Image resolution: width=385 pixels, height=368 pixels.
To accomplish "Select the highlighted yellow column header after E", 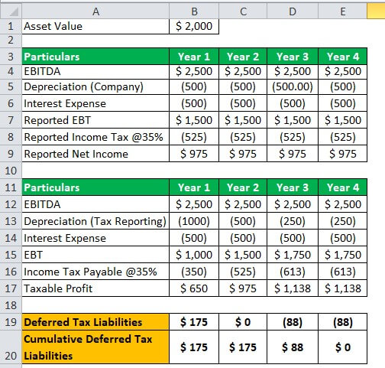I will click(376, 11).
